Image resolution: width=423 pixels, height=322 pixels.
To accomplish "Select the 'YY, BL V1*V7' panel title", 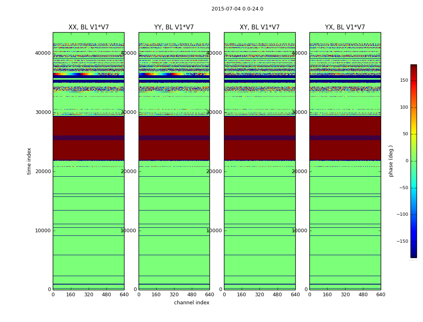I will pyautogui.click(x=174, y=27).
